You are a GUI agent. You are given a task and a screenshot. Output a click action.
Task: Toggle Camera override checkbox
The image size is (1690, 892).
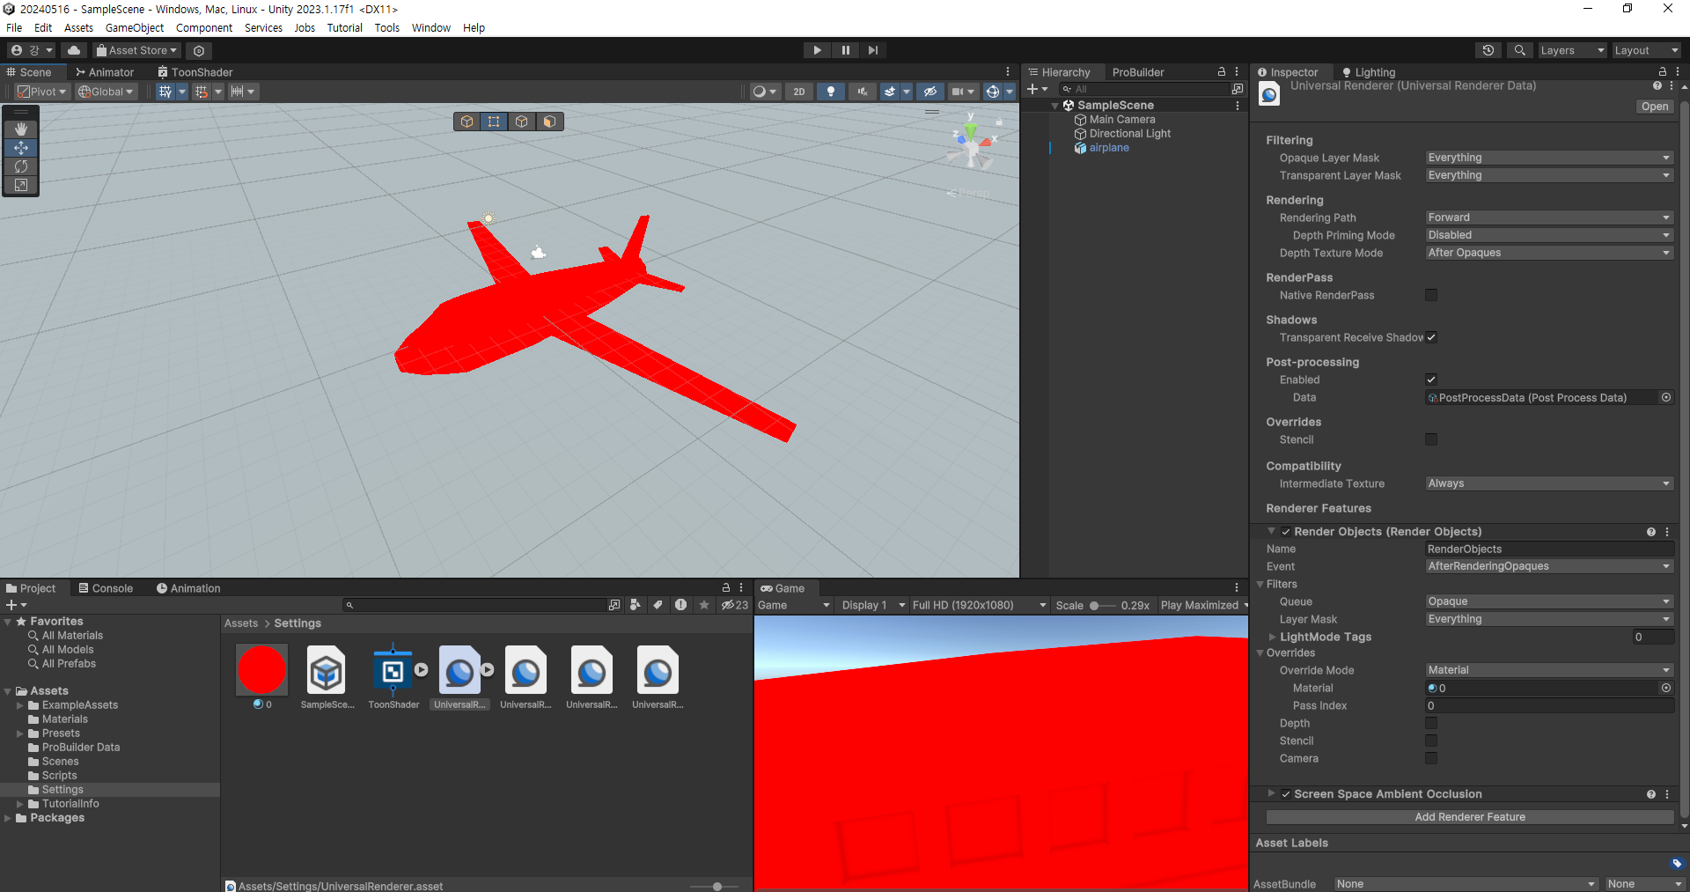tap(1431, 758)
